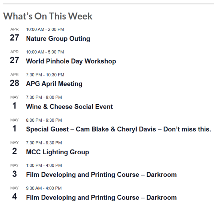Click the What's On This Week heading

(x=48, y=16)
